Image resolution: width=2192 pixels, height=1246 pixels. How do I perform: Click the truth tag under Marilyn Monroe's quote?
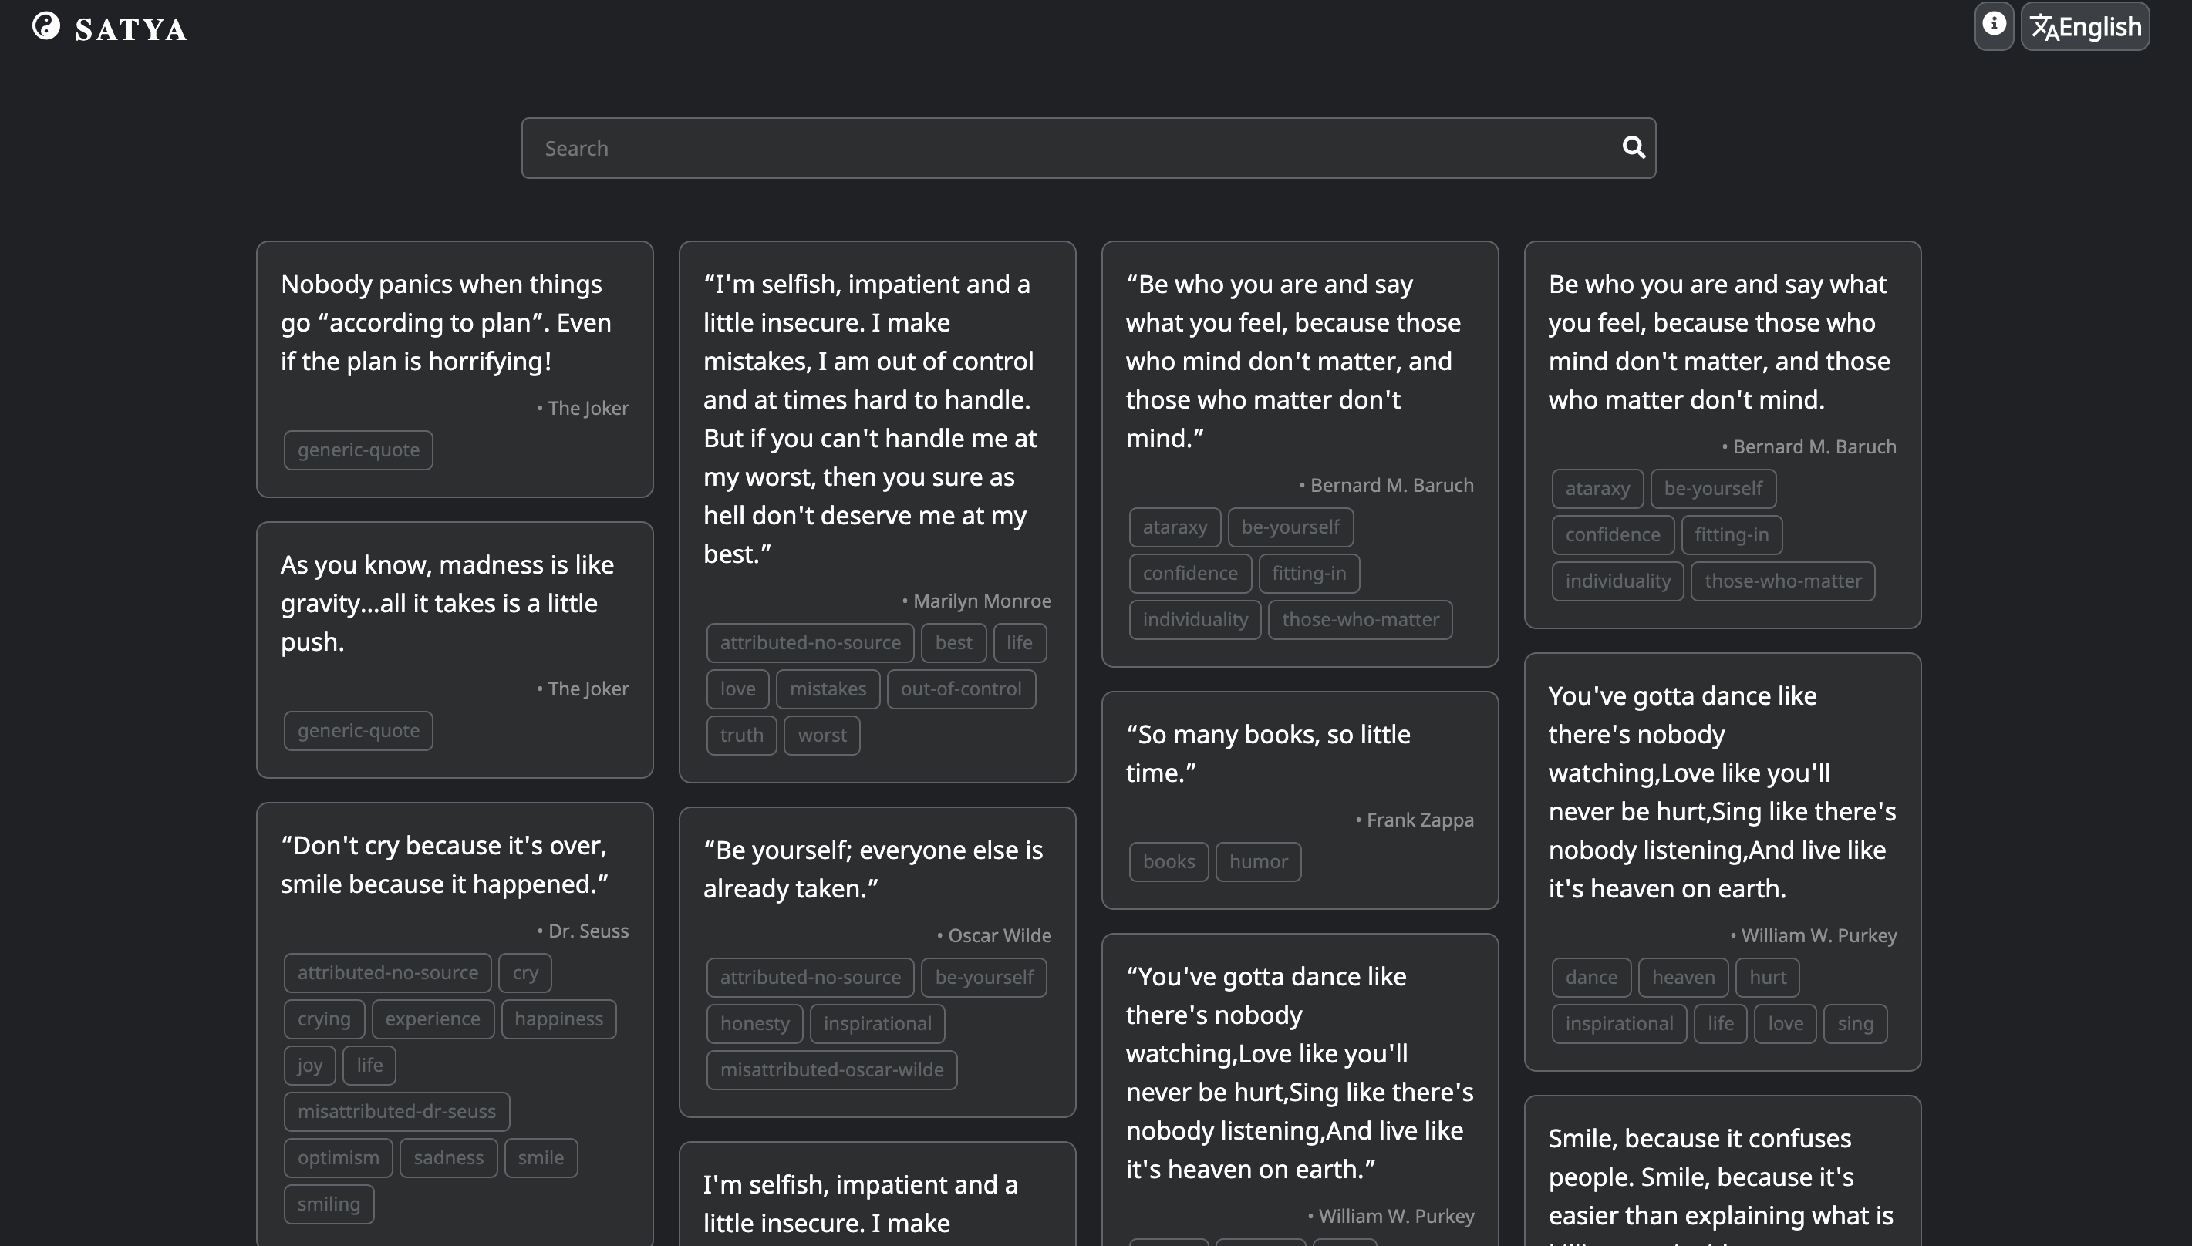pos(740,734)
